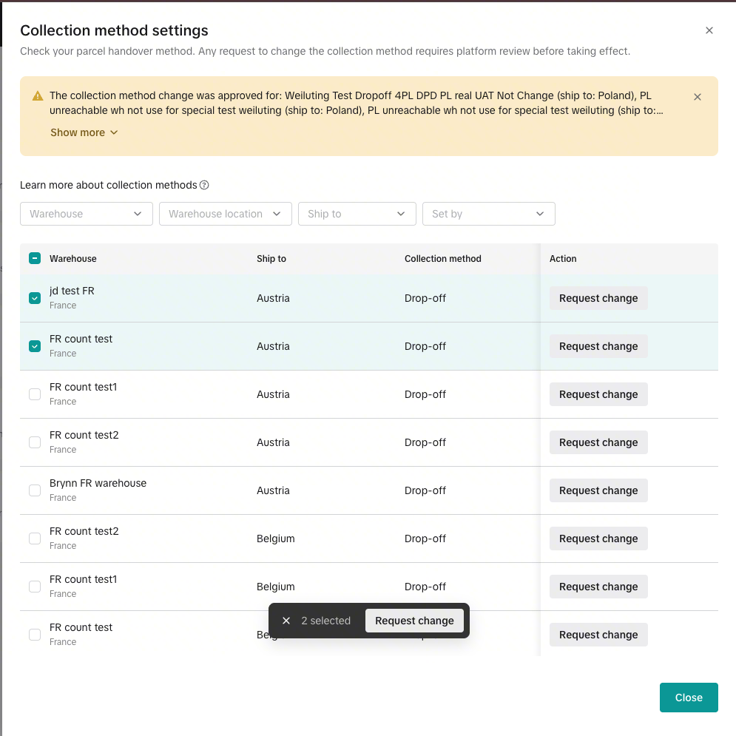Click Belgium in the FR count test2 row
This screenshot has height=736, width=736.
pos(275,539)
